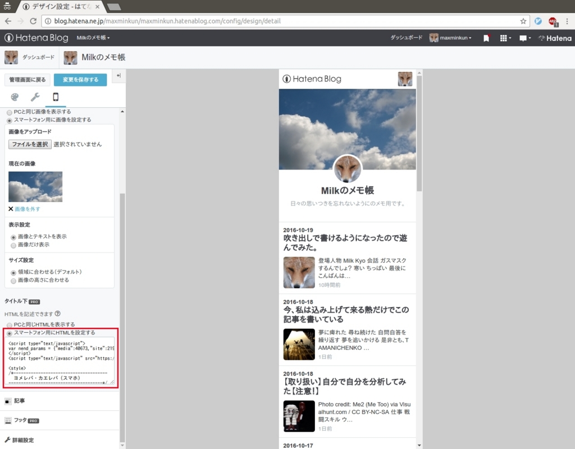The image size is (575, 449).
Task: Switch to the palette design theme tab
Action: pos(15,97)
